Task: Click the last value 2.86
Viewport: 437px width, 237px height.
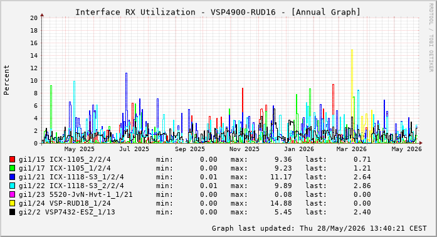Action: 362,186
